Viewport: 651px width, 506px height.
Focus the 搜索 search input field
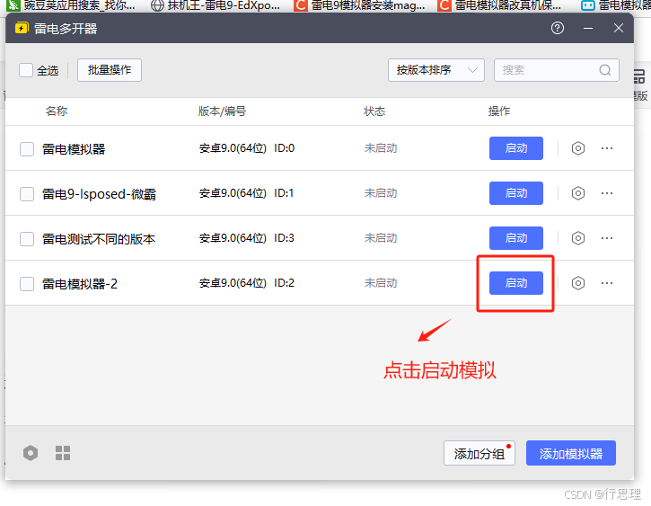pyautogui.click(x=557, y=70)
